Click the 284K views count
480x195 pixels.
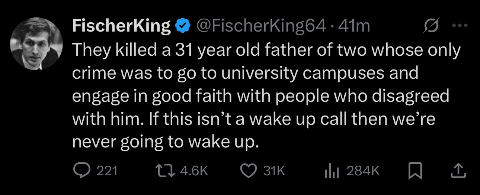coord(363,170)
